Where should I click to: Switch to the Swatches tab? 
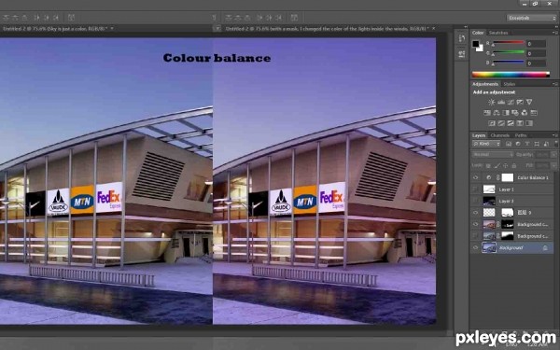tap(498, 33)
